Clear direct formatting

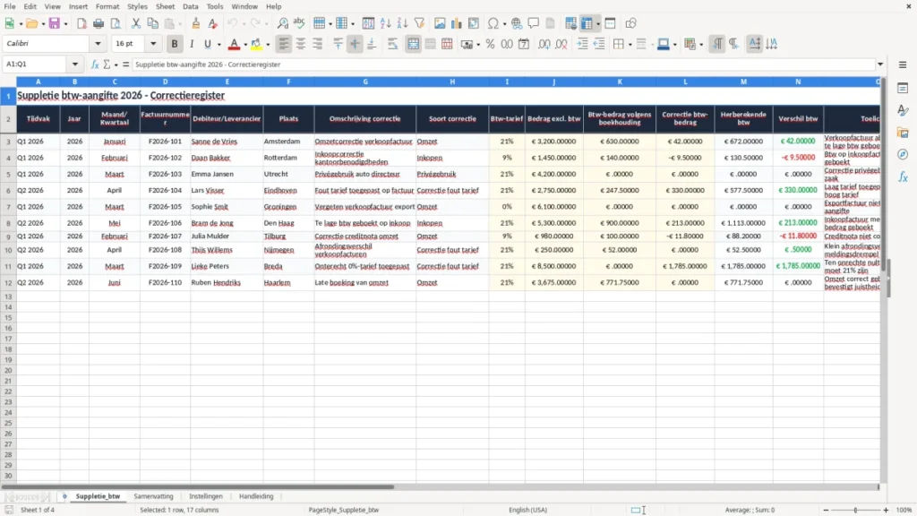(213, 23)
